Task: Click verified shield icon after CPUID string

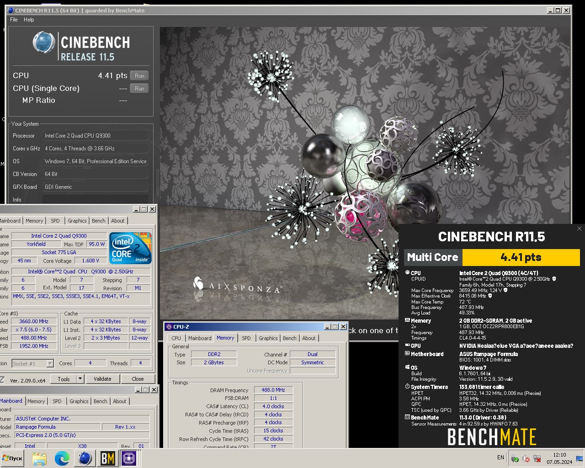Action: pos(554,279)
